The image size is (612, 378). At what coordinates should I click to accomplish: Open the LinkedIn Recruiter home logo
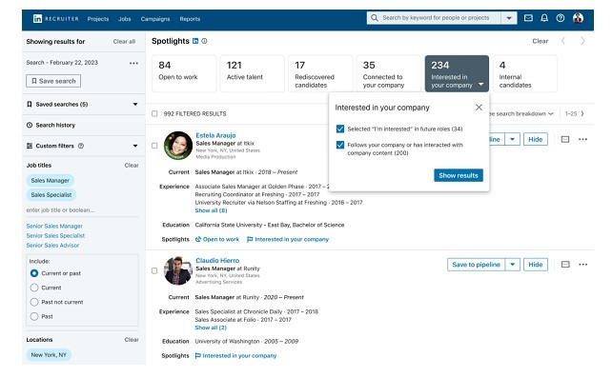(56, 19)
